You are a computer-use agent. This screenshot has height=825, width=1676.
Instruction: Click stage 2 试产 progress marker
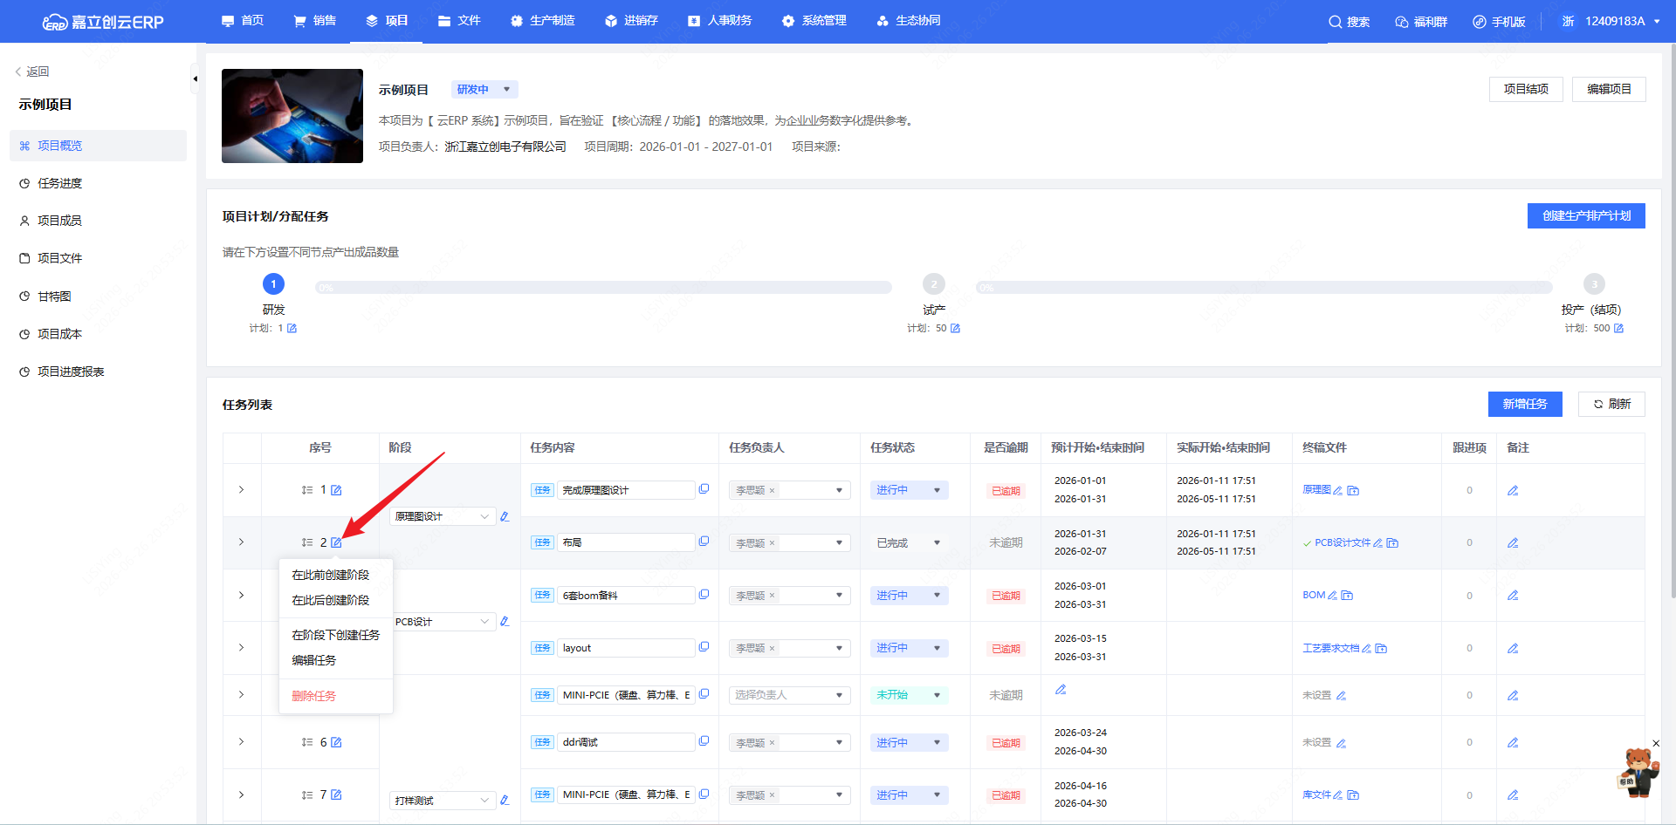tap(934, 284)
